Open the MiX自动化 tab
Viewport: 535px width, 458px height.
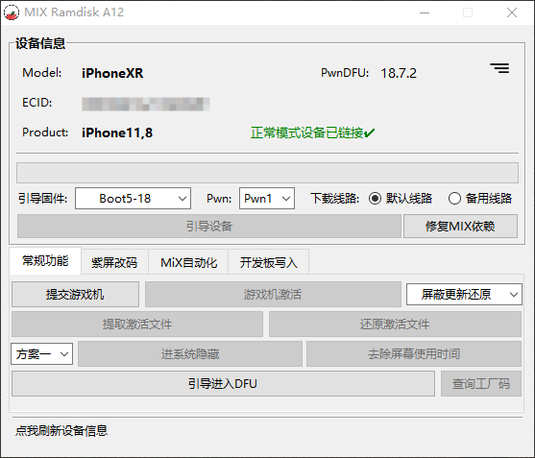click(188, 262)
